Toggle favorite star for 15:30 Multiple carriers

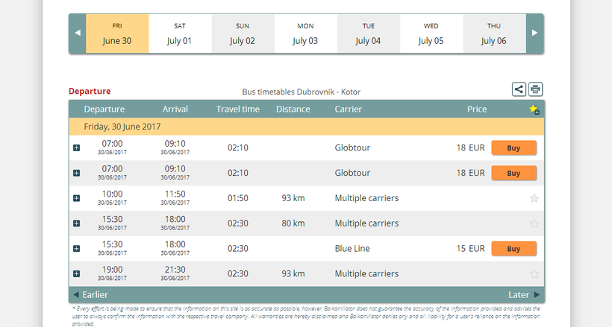pos(534,223)
